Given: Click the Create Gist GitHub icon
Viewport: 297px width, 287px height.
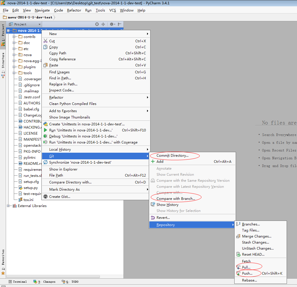Looking at the screenshot, I should point(45,196).
